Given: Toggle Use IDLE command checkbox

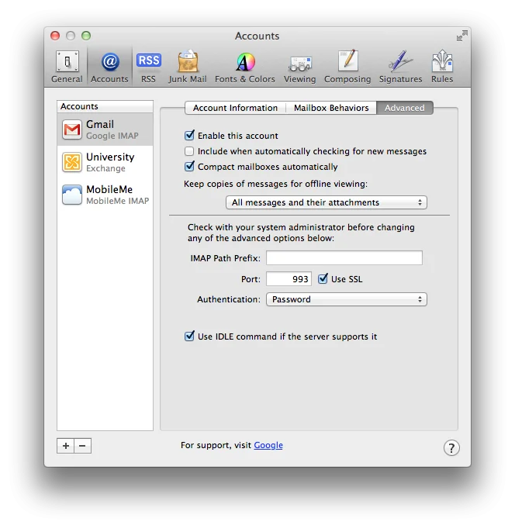Looking at the screenshot, I should [189, 336].
